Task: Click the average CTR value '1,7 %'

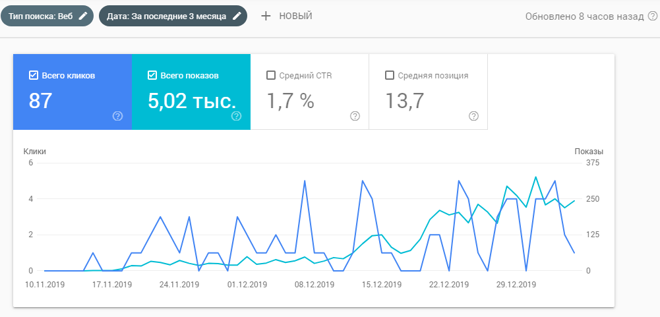Action: click(x=290, y=101)
